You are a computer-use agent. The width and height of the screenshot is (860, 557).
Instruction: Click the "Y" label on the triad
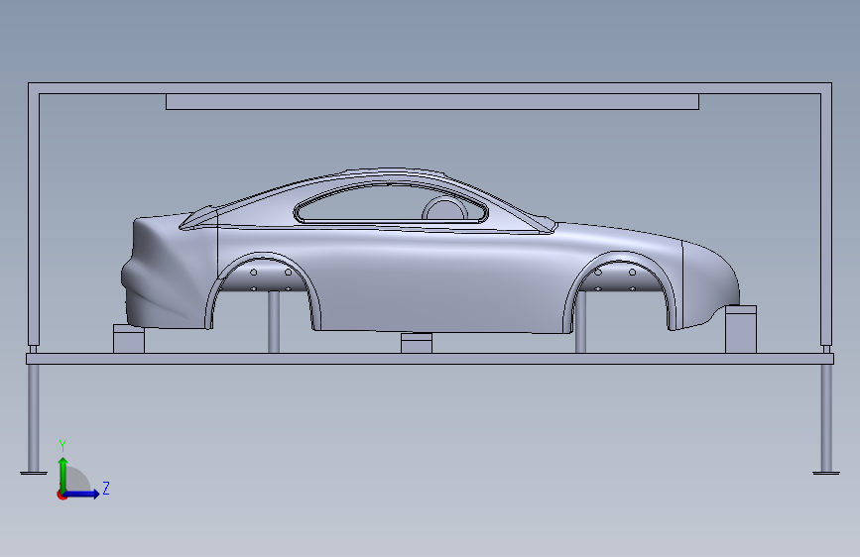click(x=62, y=446)
